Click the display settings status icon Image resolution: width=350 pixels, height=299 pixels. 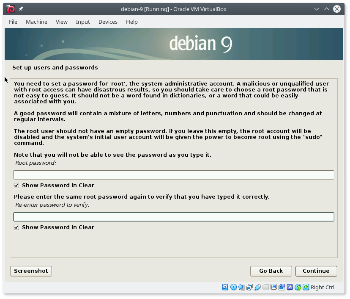(x=273, y=287)
